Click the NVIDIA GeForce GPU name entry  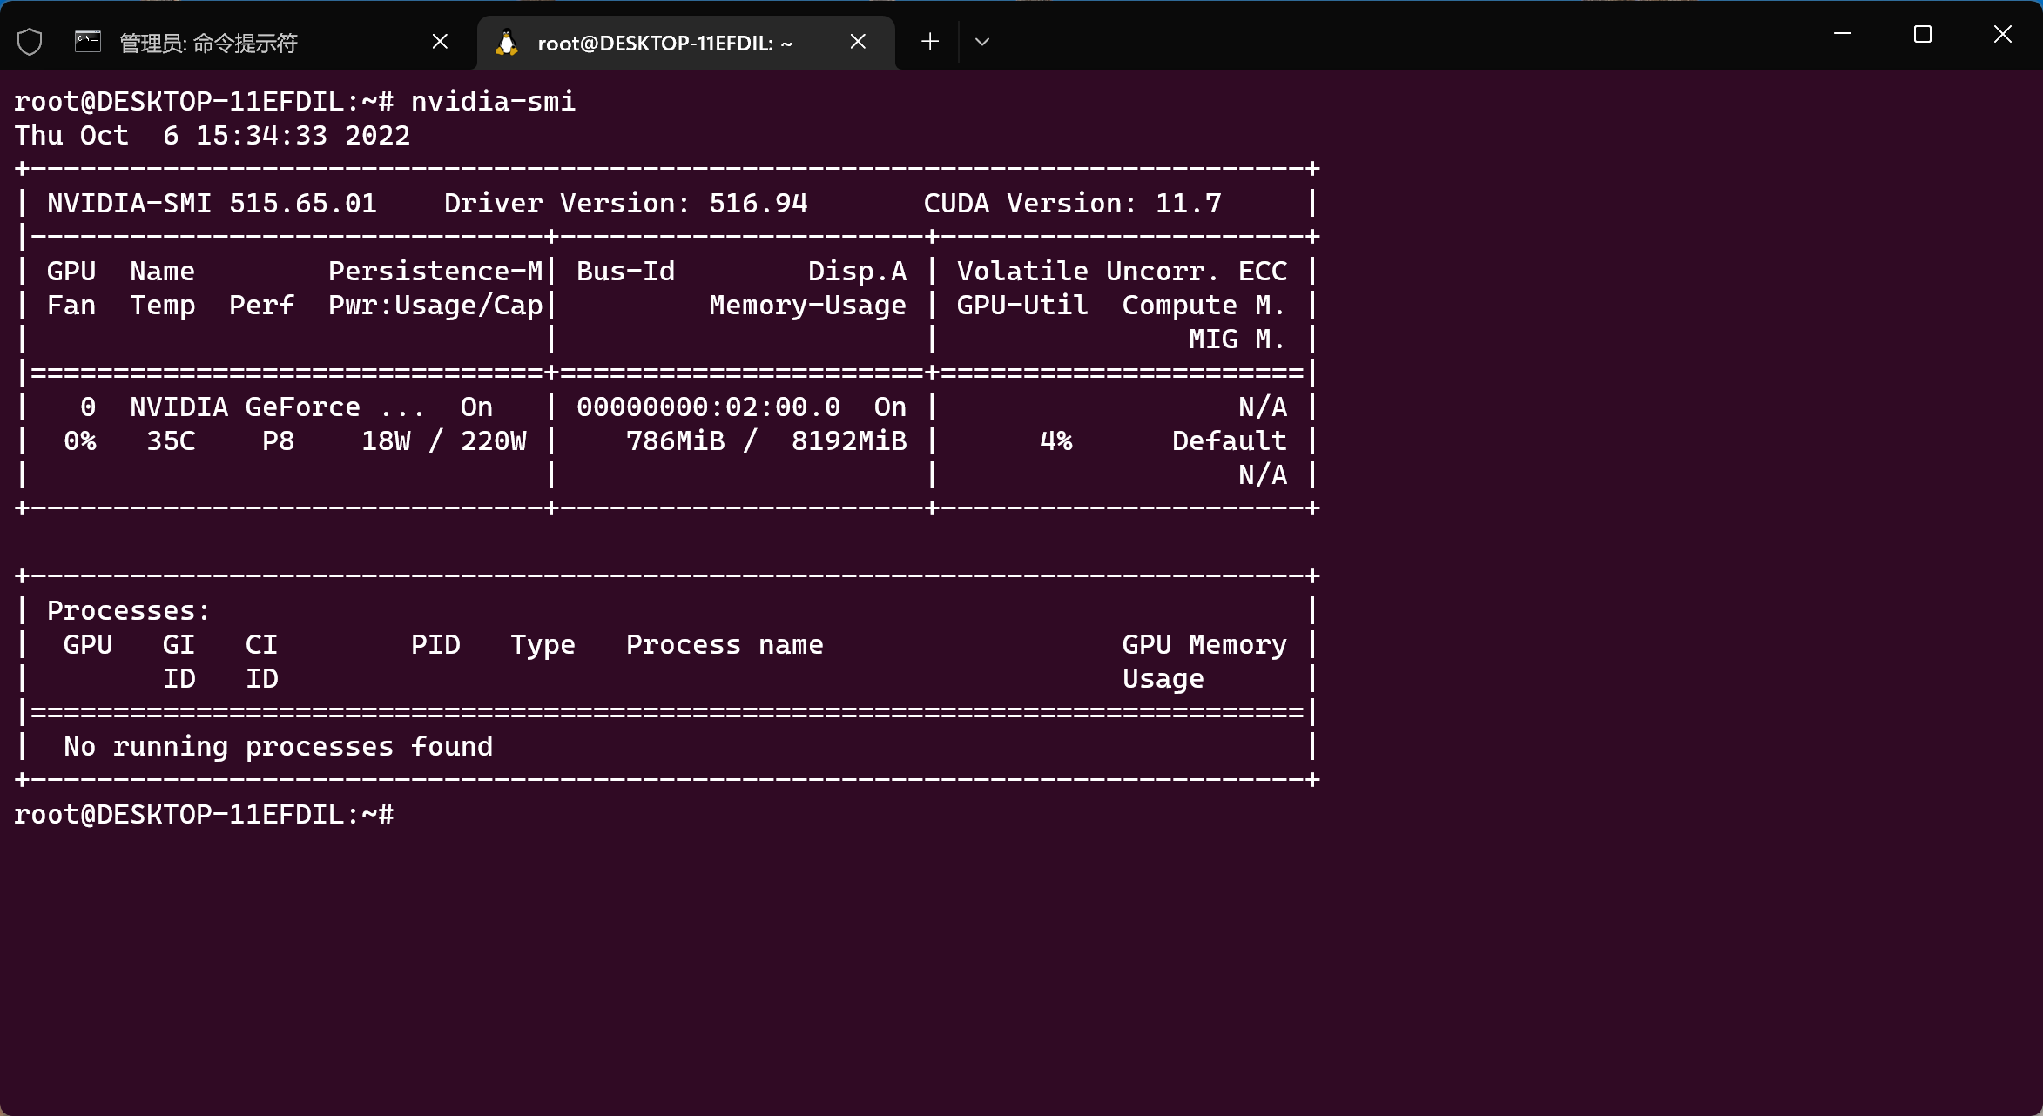244,406
